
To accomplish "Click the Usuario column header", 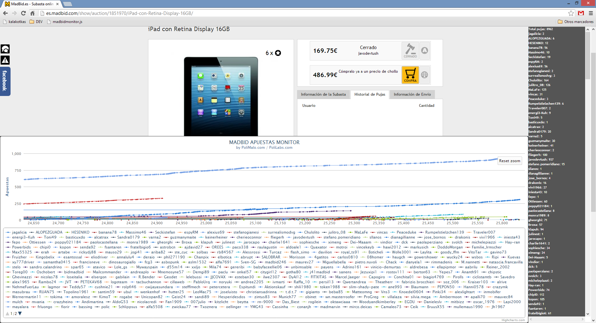I will 309,106.
